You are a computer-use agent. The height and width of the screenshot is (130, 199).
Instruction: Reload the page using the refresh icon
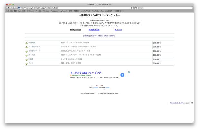coord(132,8)
